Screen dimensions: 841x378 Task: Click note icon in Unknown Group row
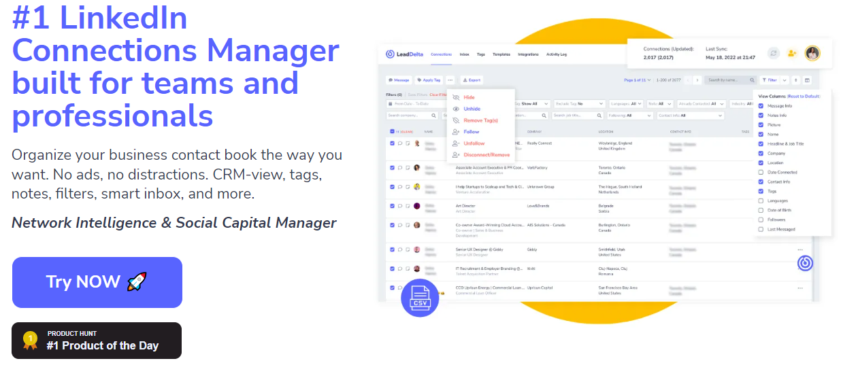tap(408, 186)
